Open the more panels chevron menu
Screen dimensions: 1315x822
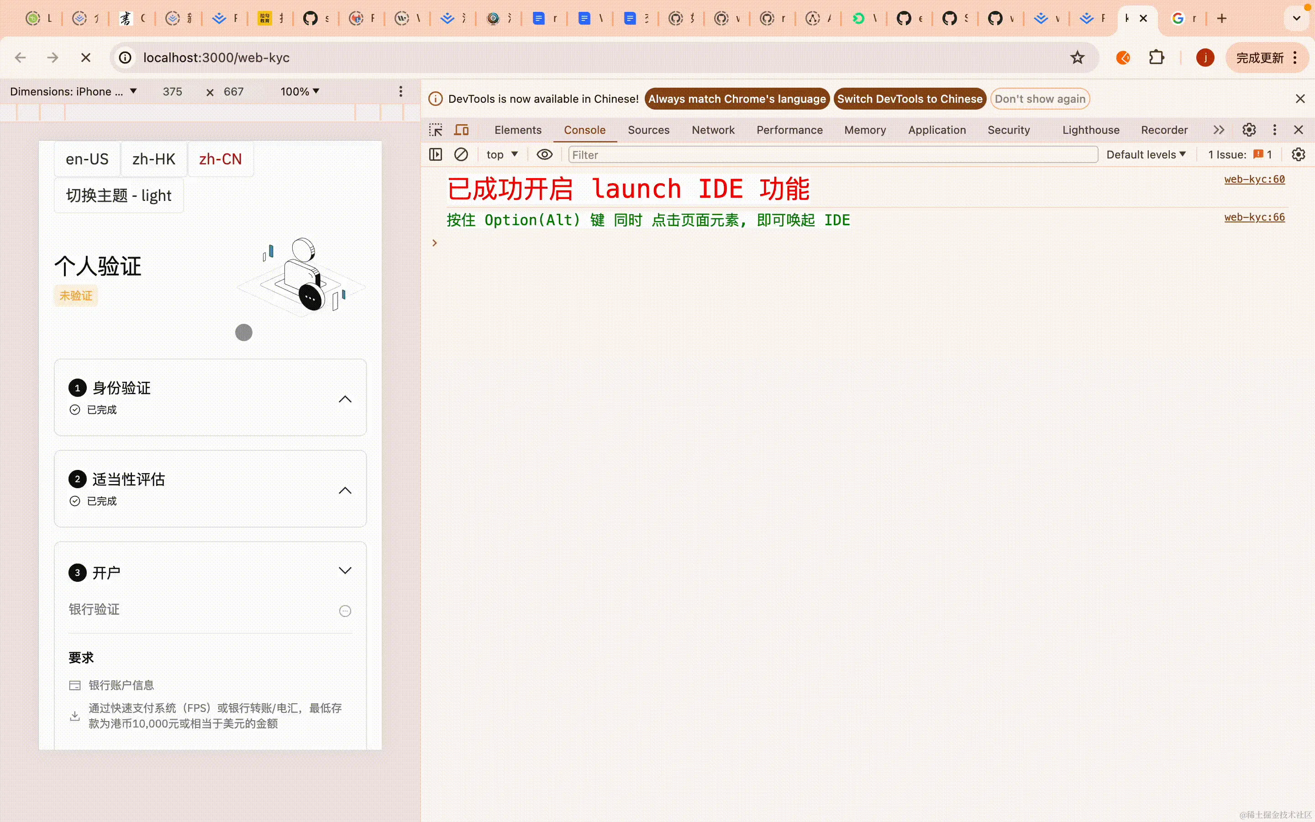pyautogui.click(x=1218, y=129)
